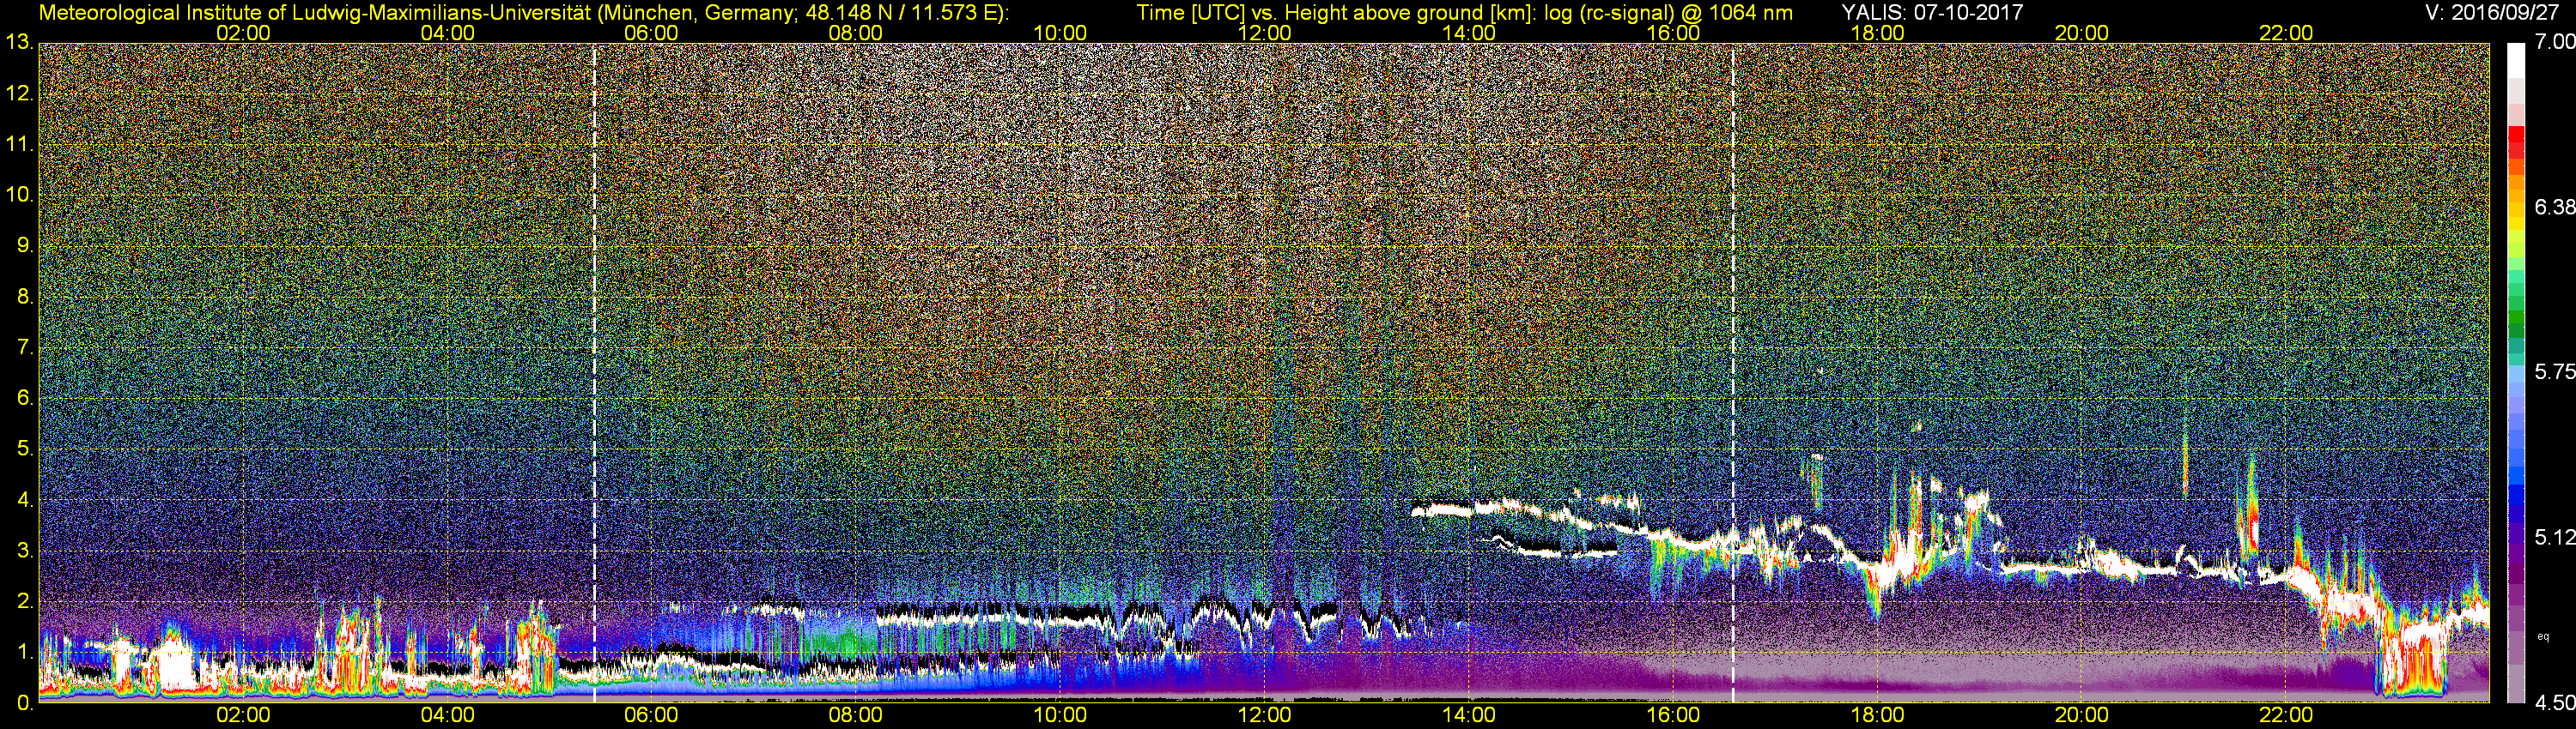Image resolution: width=2576 pixels, height=729 pixels.
Task: Select the 6.38 value on the color scale
Action: tap(2555, 208)
